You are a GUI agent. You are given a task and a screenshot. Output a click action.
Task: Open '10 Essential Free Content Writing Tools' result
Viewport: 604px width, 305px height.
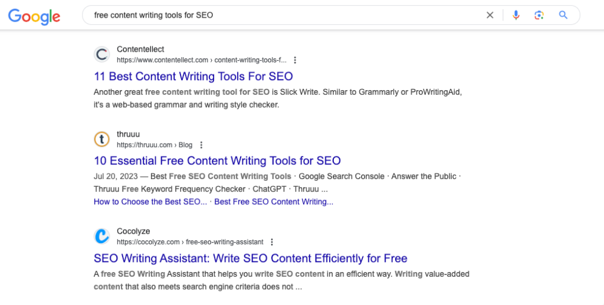click(x=217, y=161)
